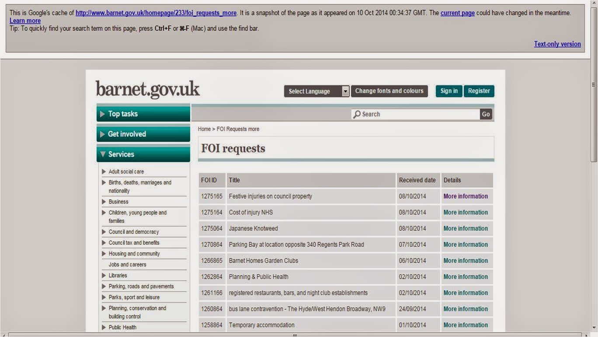
Task: Expand the Libraries arrow
Action: tap(104, 275)
